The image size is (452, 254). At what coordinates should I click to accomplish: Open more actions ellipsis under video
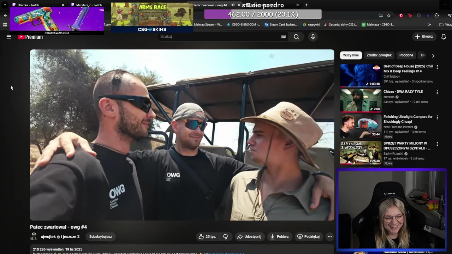[330, 237]
